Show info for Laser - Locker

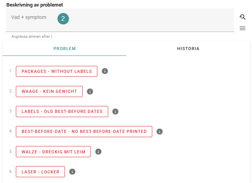(x=72, y=172)
